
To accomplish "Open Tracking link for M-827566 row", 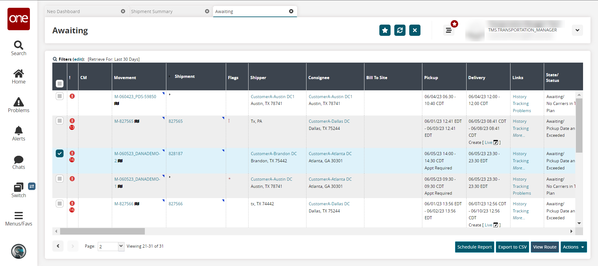I will [x=521, y=211].
